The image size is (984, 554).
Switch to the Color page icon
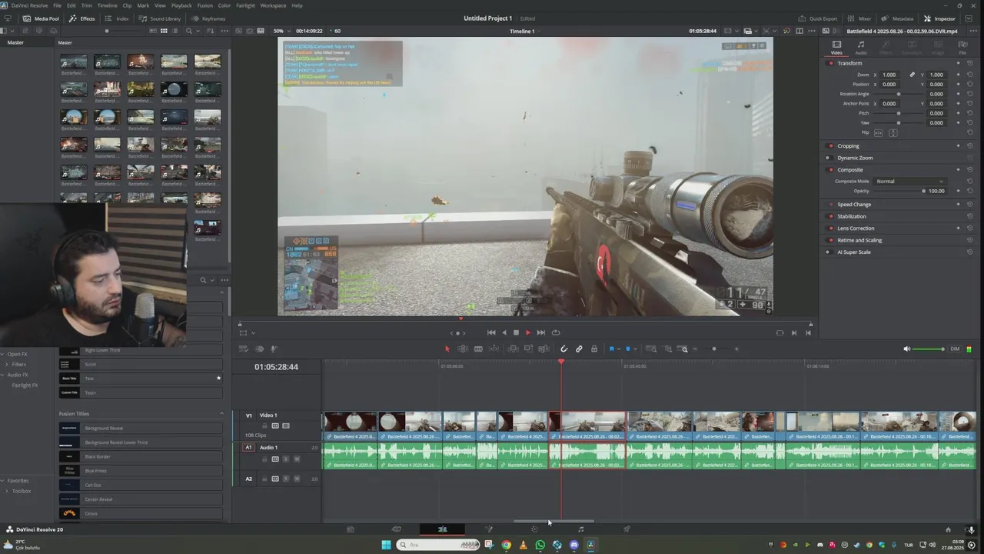(x=534, y=529)
